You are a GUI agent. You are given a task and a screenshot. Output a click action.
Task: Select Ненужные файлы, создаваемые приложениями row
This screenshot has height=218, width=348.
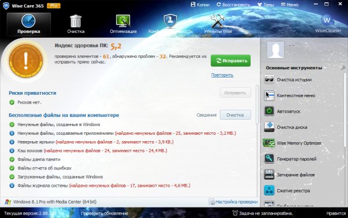(122, 133)
